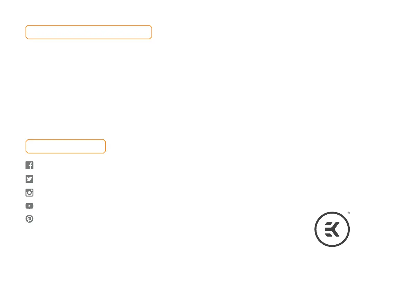Click the wide orange-outlined box at top
This screenshot has width=412, height=290.
pyautogui.click(x=89, y=32)
